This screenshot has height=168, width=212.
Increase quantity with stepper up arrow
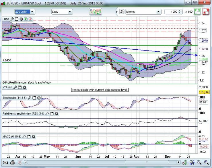coord(180,11)
